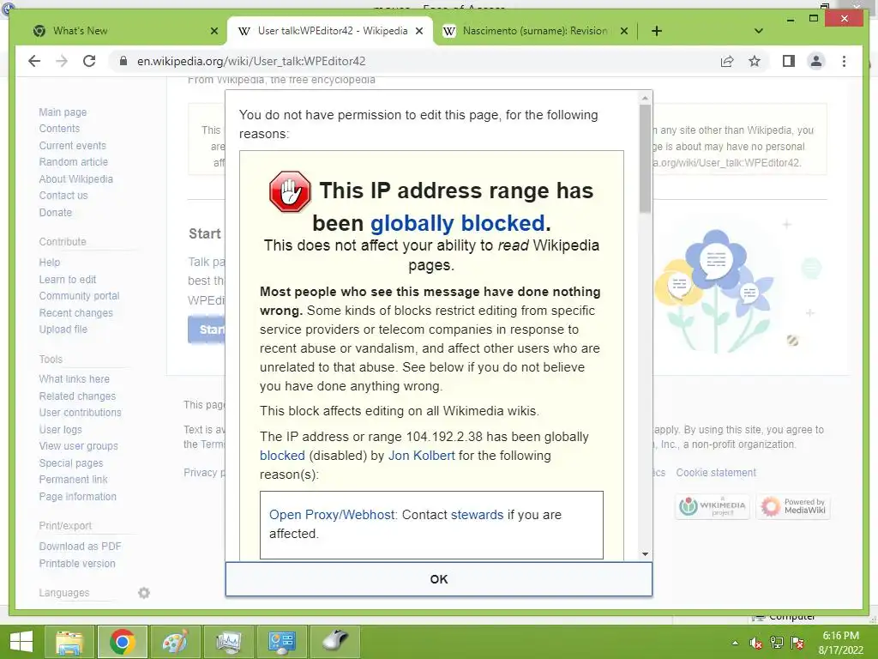The height and width of the screenshot is (659, 878).
Task: Follow the blocked link in the dialog text
Action: tap(282, 456)
